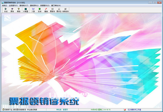Click the red logo icon in status bar

tap(125, 110)
